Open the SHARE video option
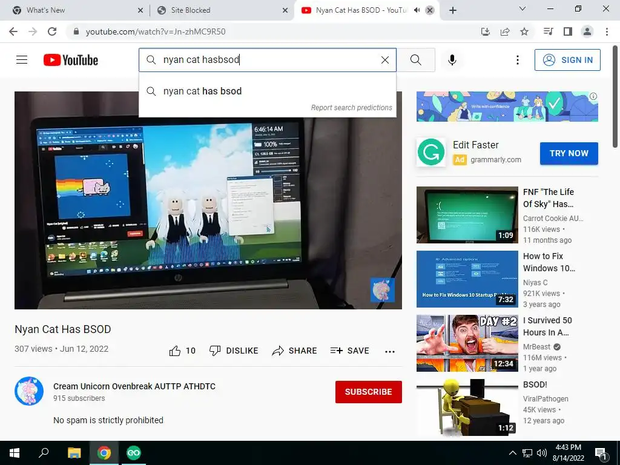The width and height of the screenshot is (620, 465). pos(294,351)
